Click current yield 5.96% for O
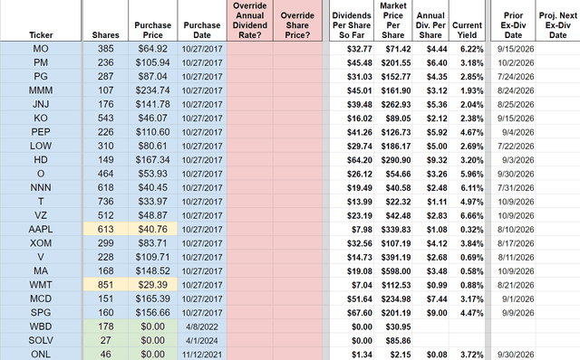 coord(467,174)
